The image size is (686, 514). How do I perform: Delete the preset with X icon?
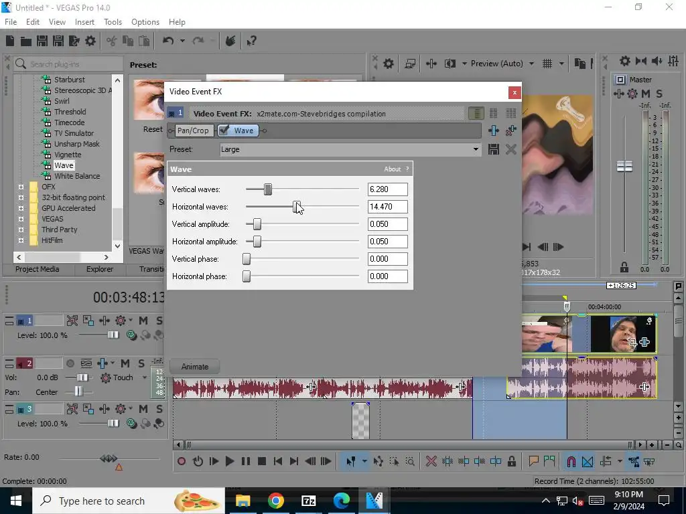point(510,149)
